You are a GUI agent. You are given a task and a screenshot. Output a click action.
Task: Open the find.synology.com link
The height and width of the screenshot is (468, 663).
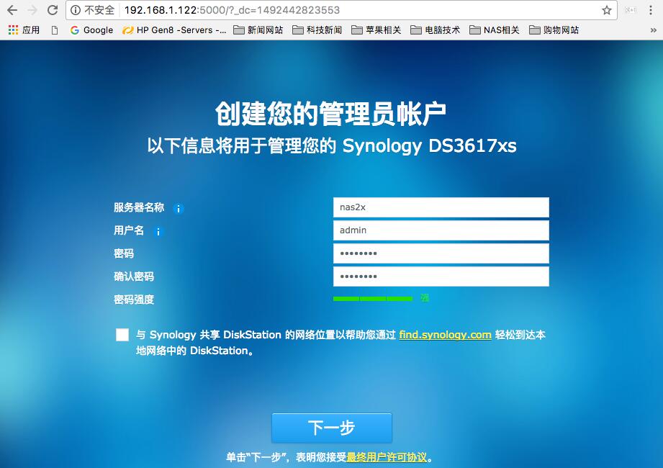(445, 335)
